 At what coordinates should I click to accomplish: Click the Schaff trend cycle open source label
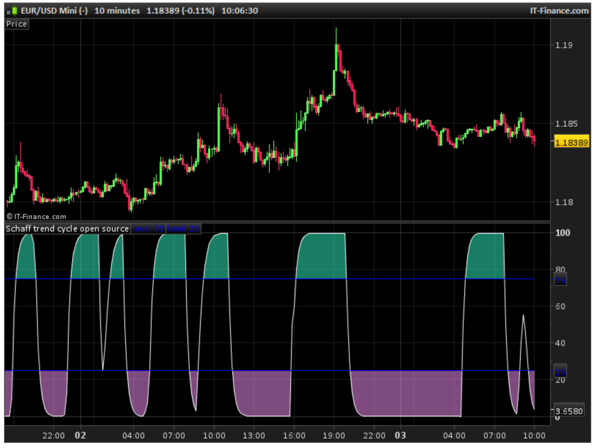coord(67,229)
